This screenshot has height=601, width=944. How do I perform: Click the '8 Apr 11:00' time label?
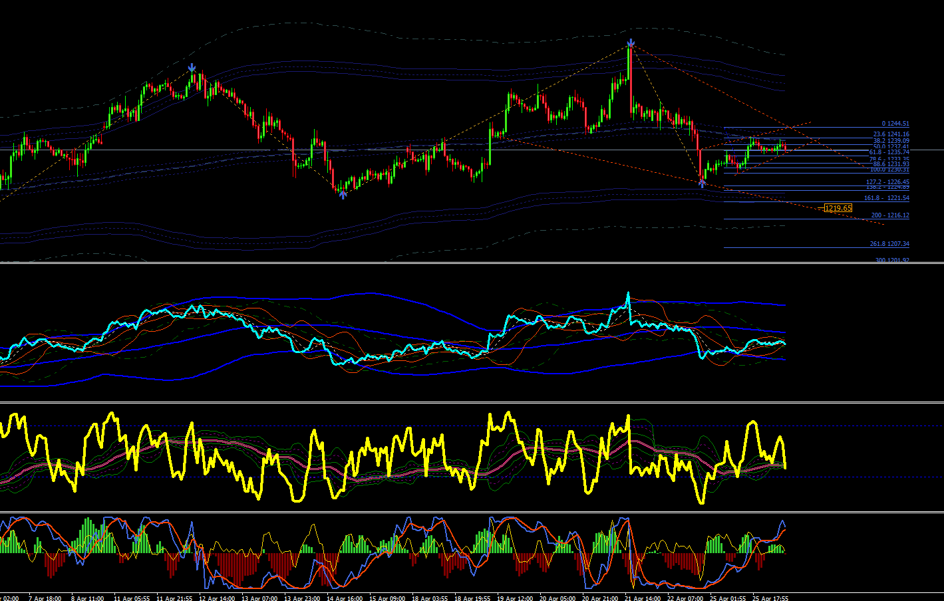point(87,598)
